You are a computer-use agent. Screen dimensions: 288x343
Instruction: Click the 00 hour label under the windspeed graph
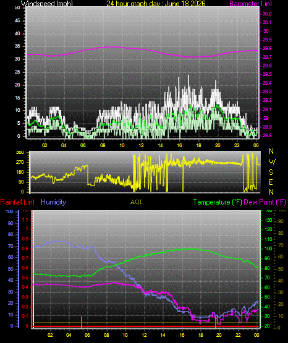(x=256, y=145)
